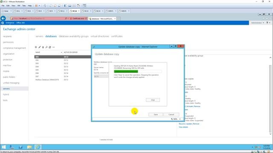Click the VMware console view icon

click(84, 6)
